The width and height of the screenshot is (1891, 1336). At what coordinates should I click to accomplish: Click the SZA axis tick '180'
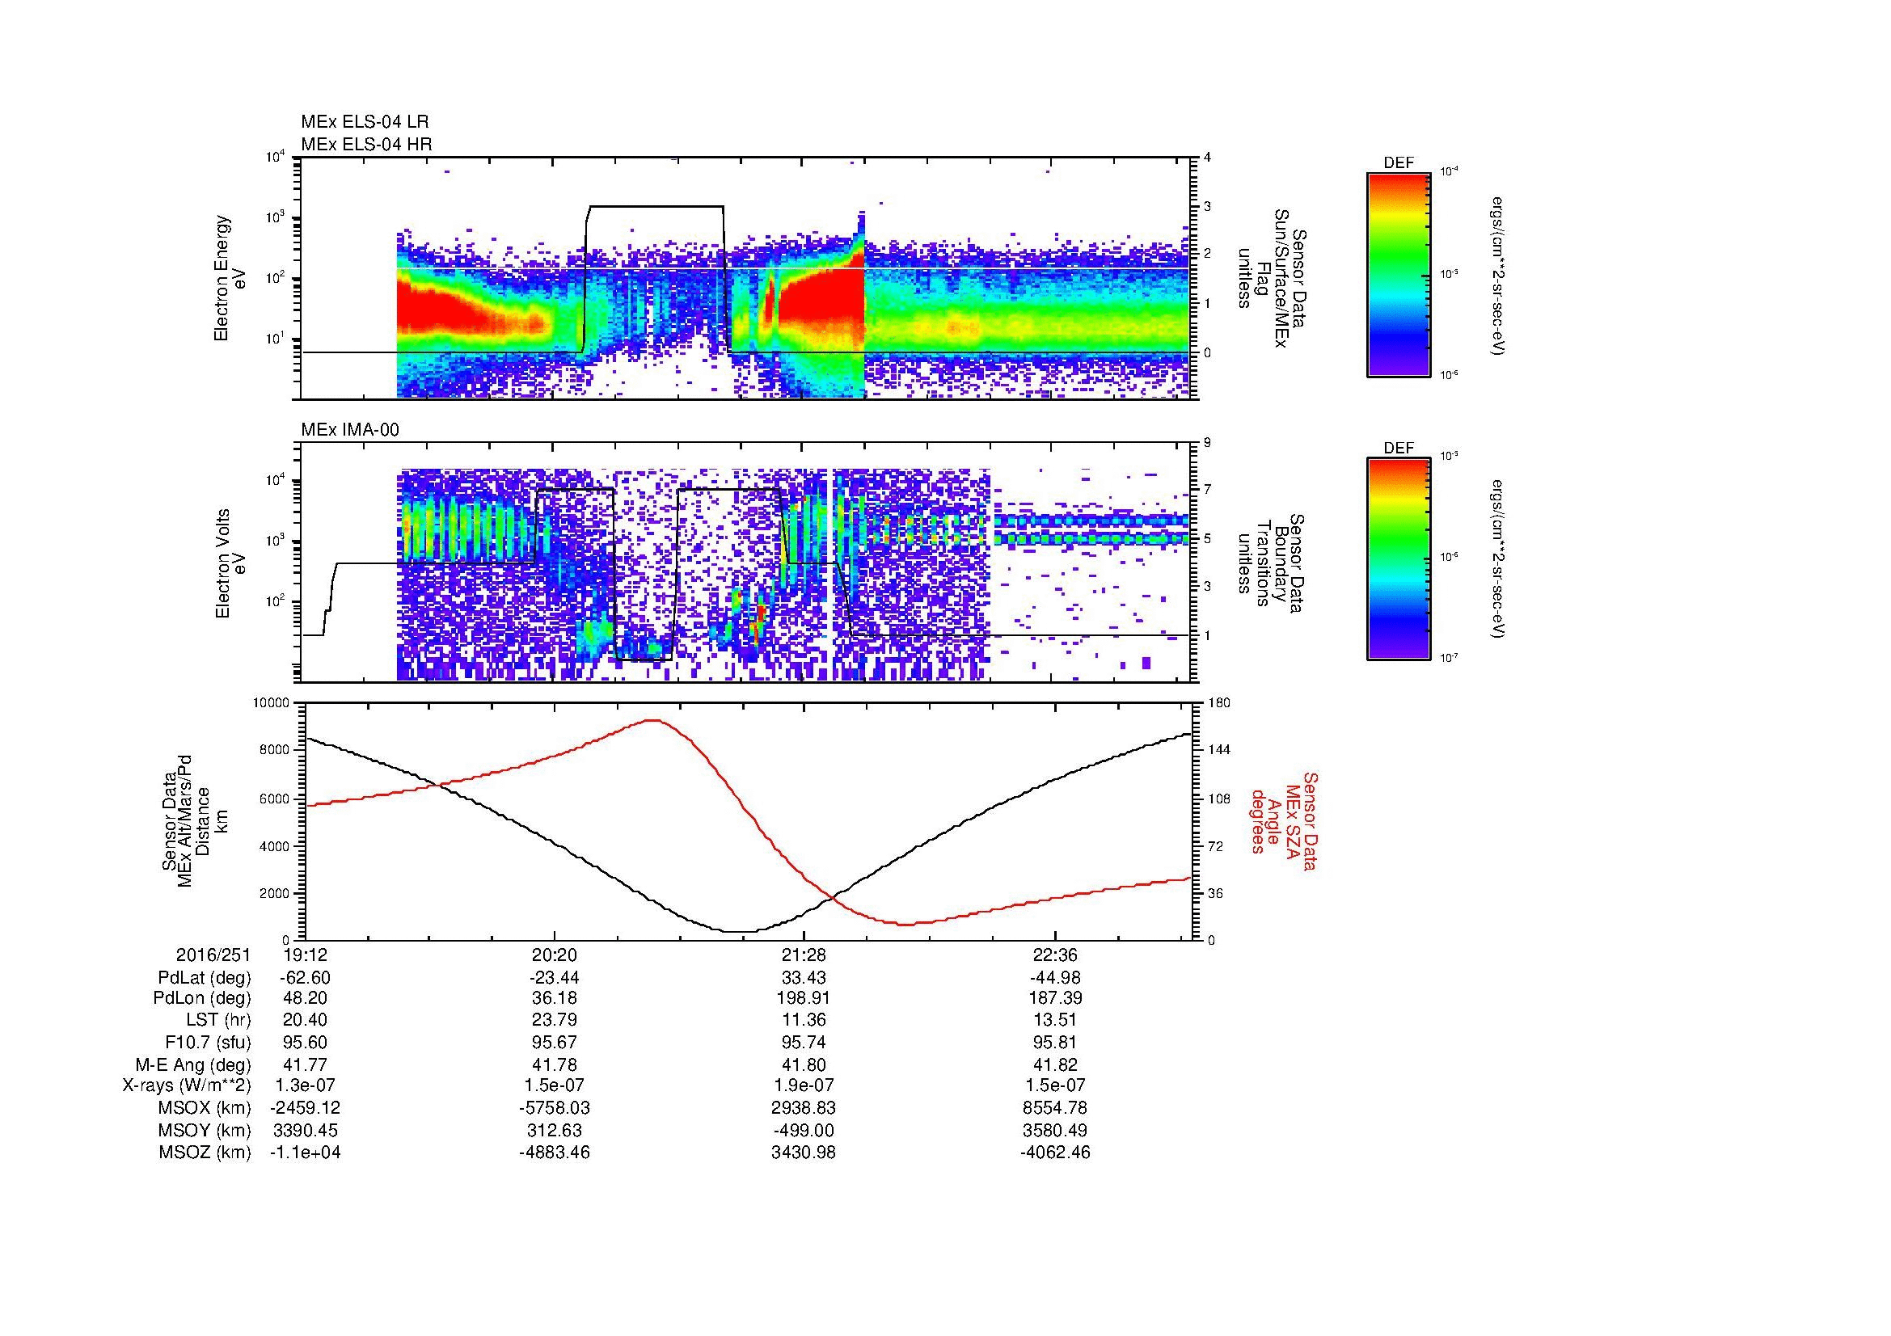pyautogui.click(x=1219, y=703)
